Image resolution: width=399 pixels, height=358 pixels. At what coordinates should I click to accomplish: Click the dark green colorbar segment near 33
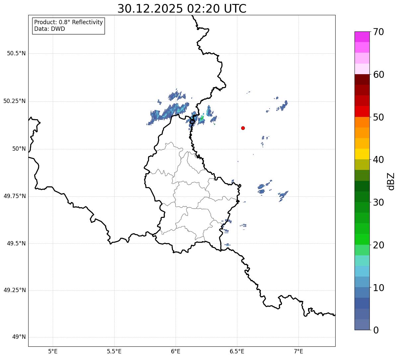click(x=362, y=186)
